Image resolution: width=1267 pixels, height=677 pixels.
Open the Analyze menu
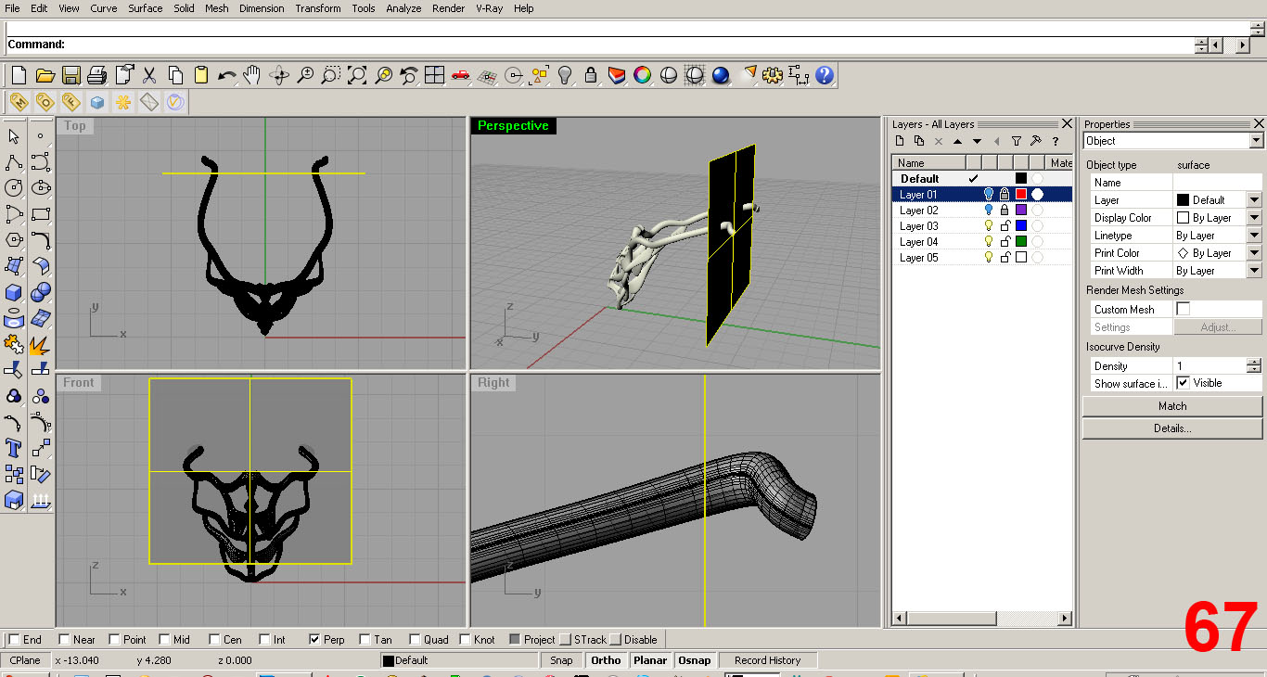pos(403,8)
